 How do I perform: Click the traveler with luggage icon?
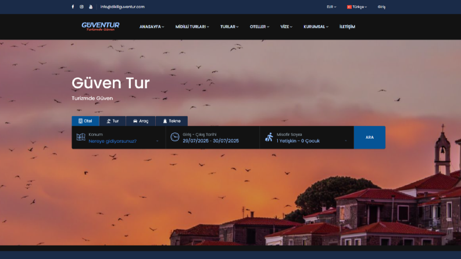pyautogui.click(x=269, y=137)
